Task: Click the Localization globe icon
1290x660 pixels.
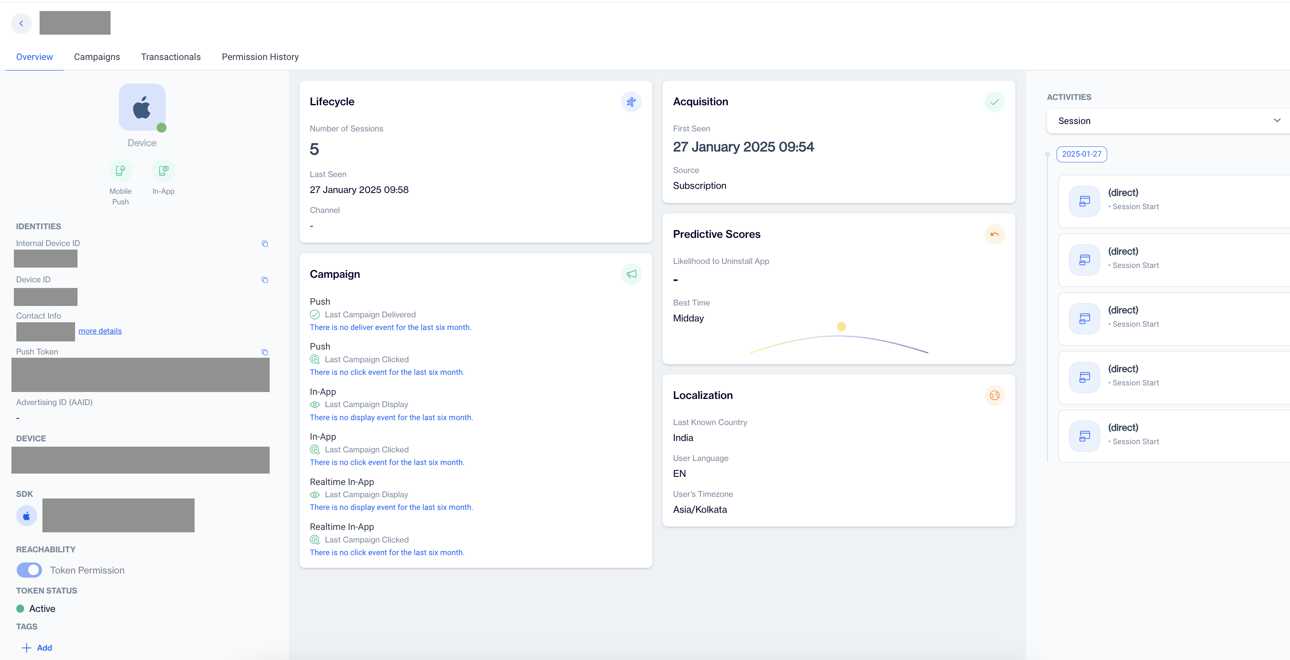Action: (x=995, y=395)
